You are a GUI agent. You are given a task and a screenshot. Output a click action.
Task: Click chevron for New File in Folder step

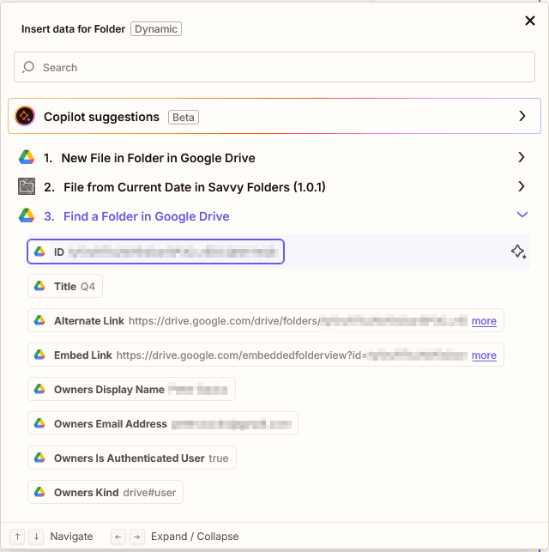[x=522, y=157]
